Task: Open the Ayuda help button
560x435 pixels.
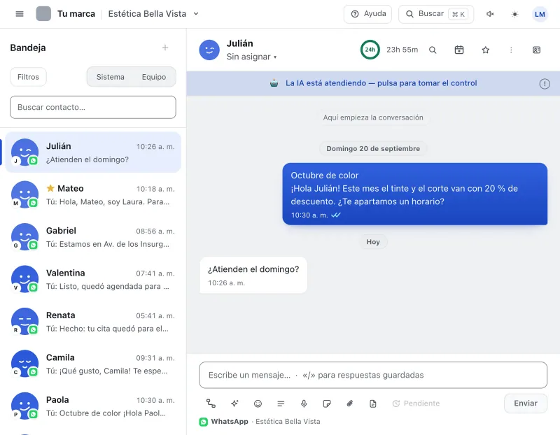Action: [367, 14]
